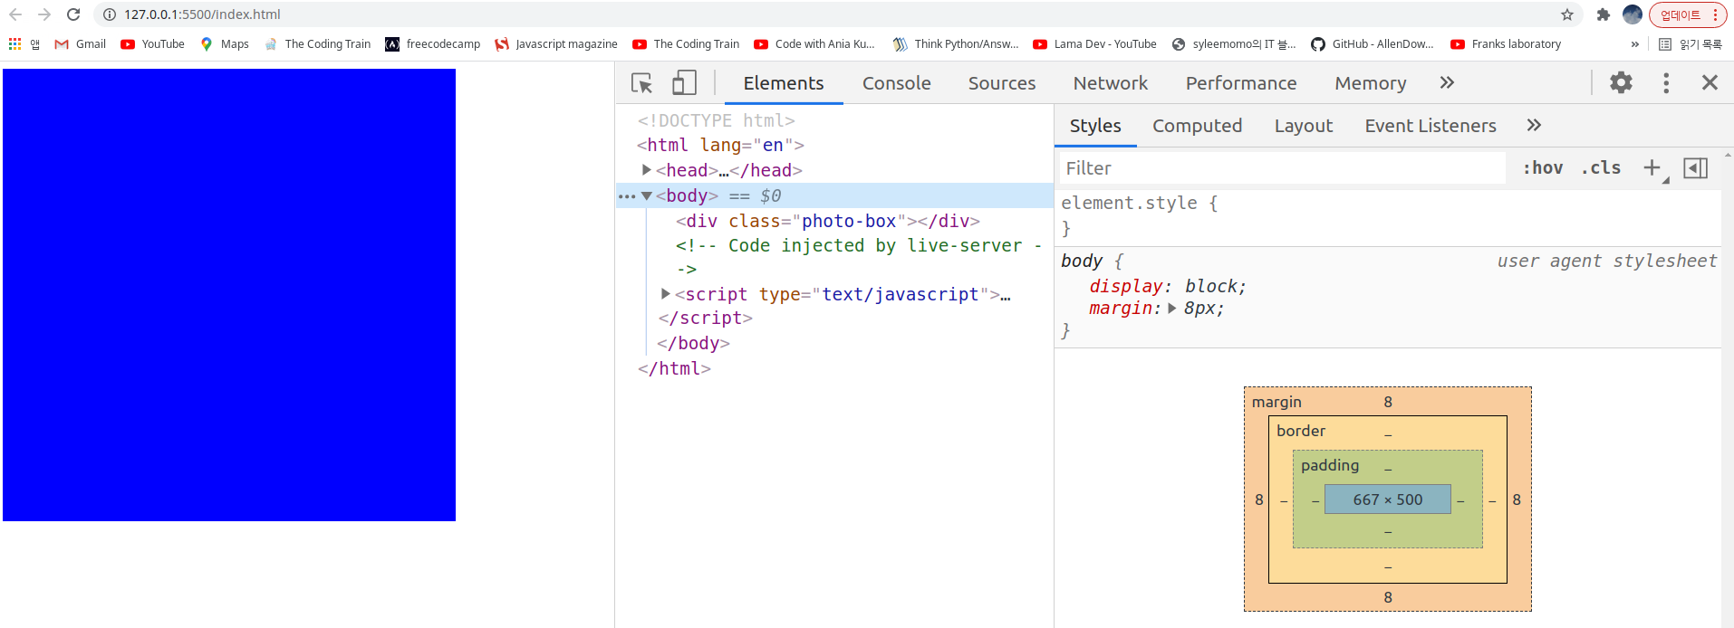Screen dimensions: 1734x628
Task: Click the 667 × 500 content box
Action: [1387, 500]
